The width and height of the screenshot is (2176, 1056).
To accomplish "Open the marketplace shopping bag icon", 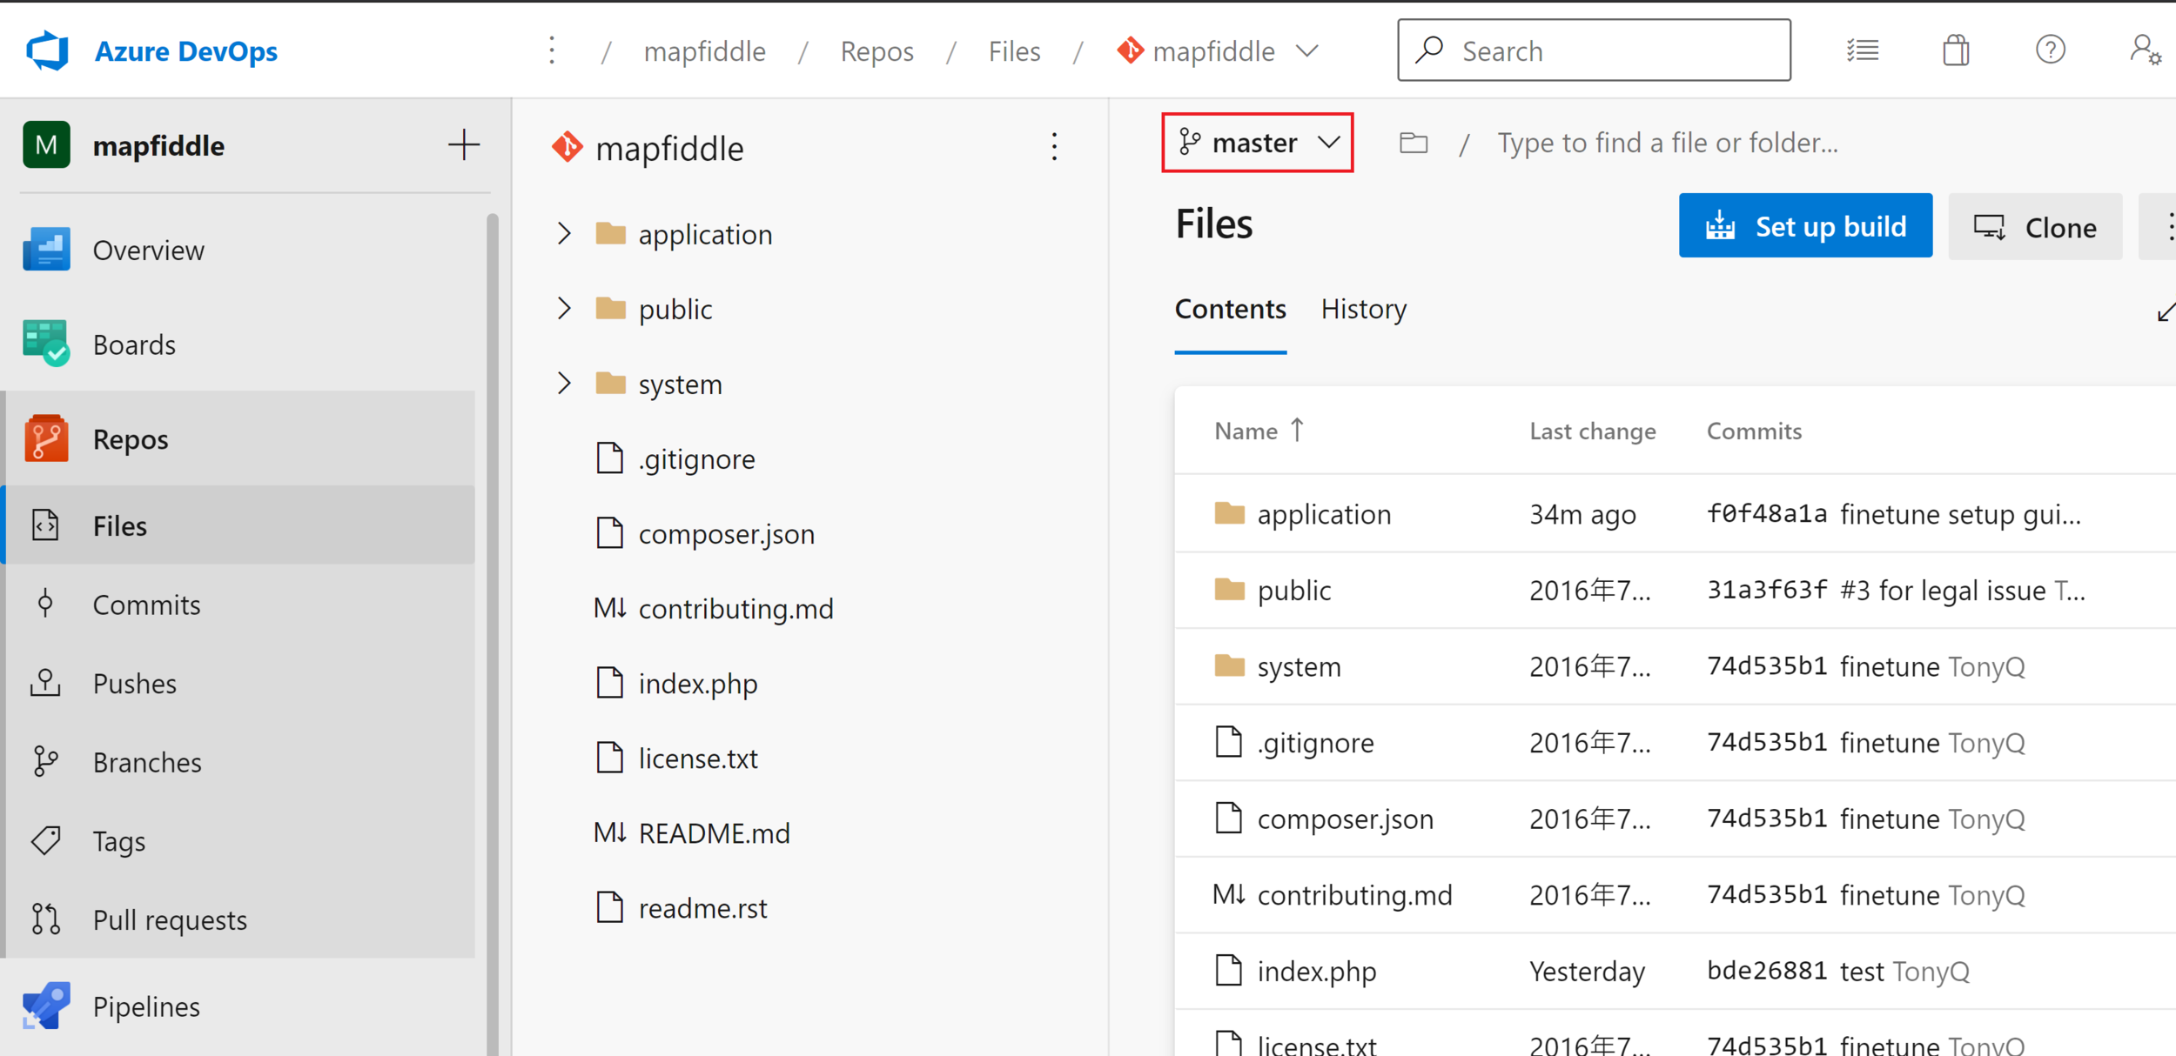I will 1955,50.
